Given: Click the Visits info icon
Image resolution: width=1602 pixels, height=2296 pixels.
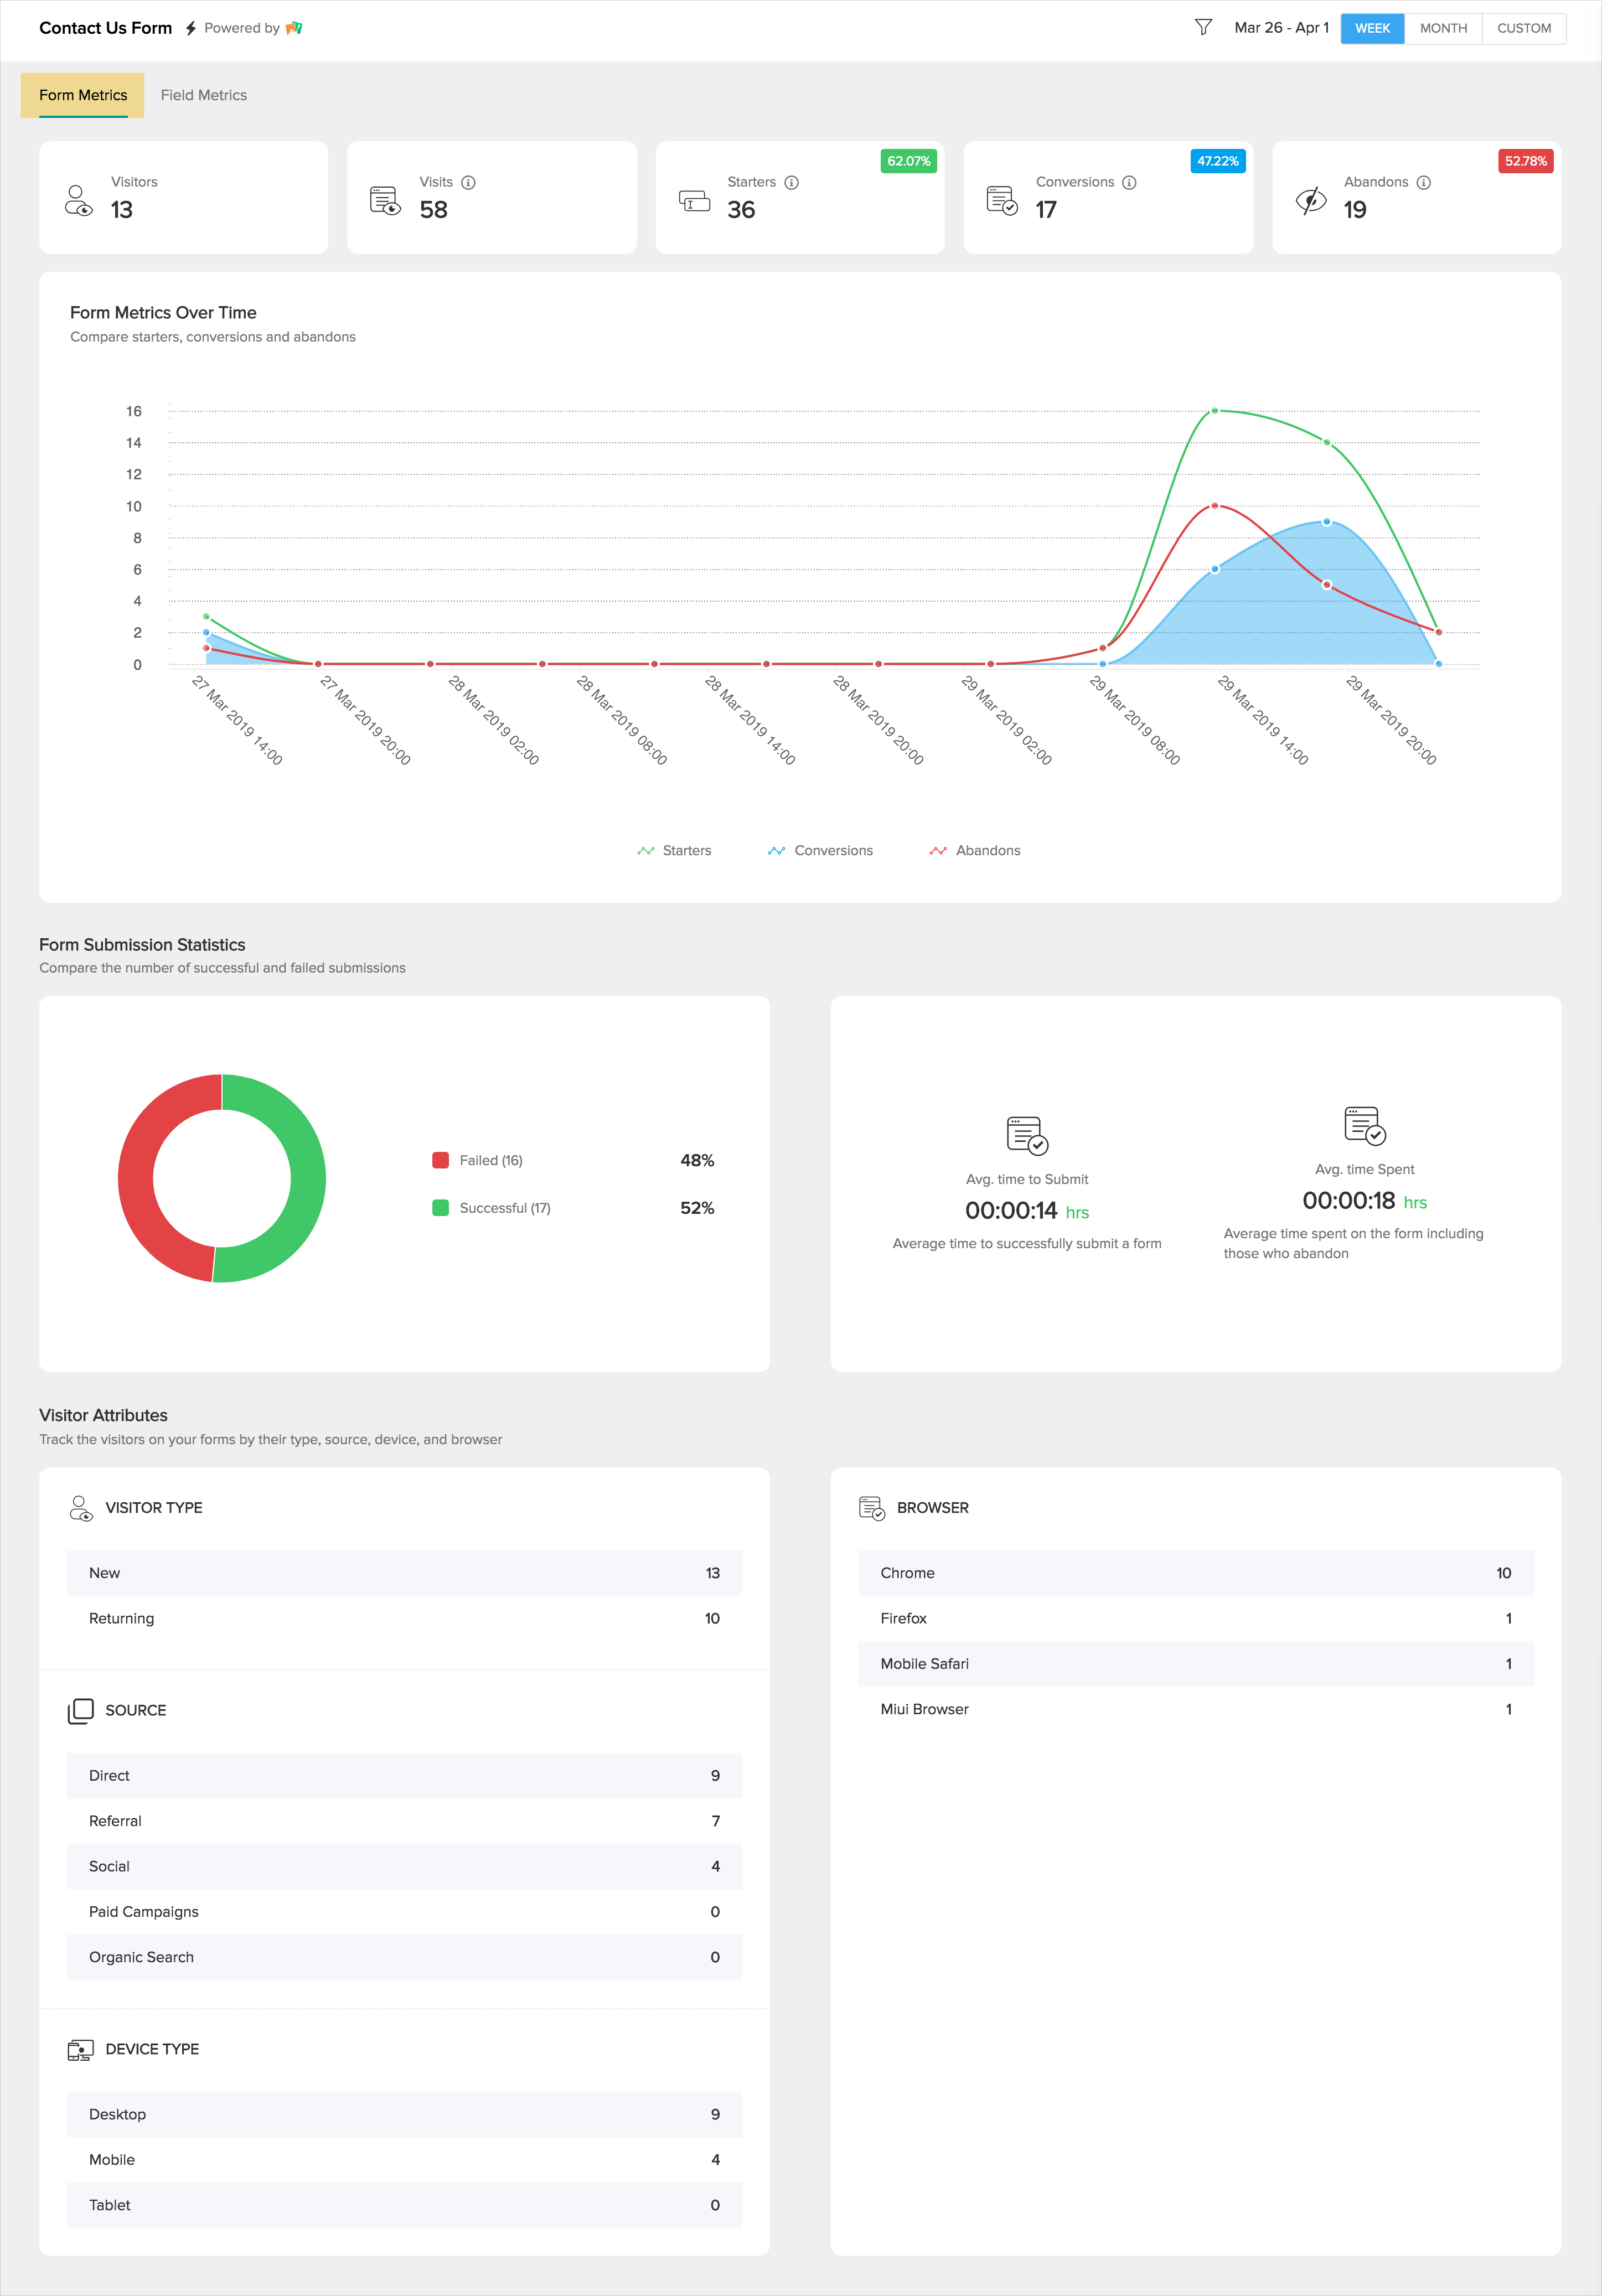Looking at the screenshot, I should coord(468,182).
